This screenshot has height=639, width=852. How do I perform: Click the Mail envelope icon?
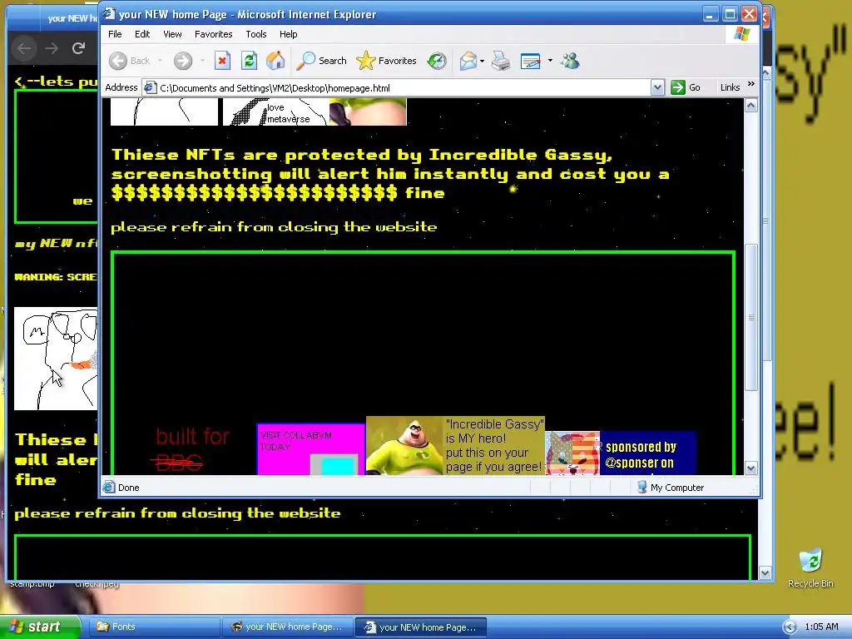click(x=468, y=61)
